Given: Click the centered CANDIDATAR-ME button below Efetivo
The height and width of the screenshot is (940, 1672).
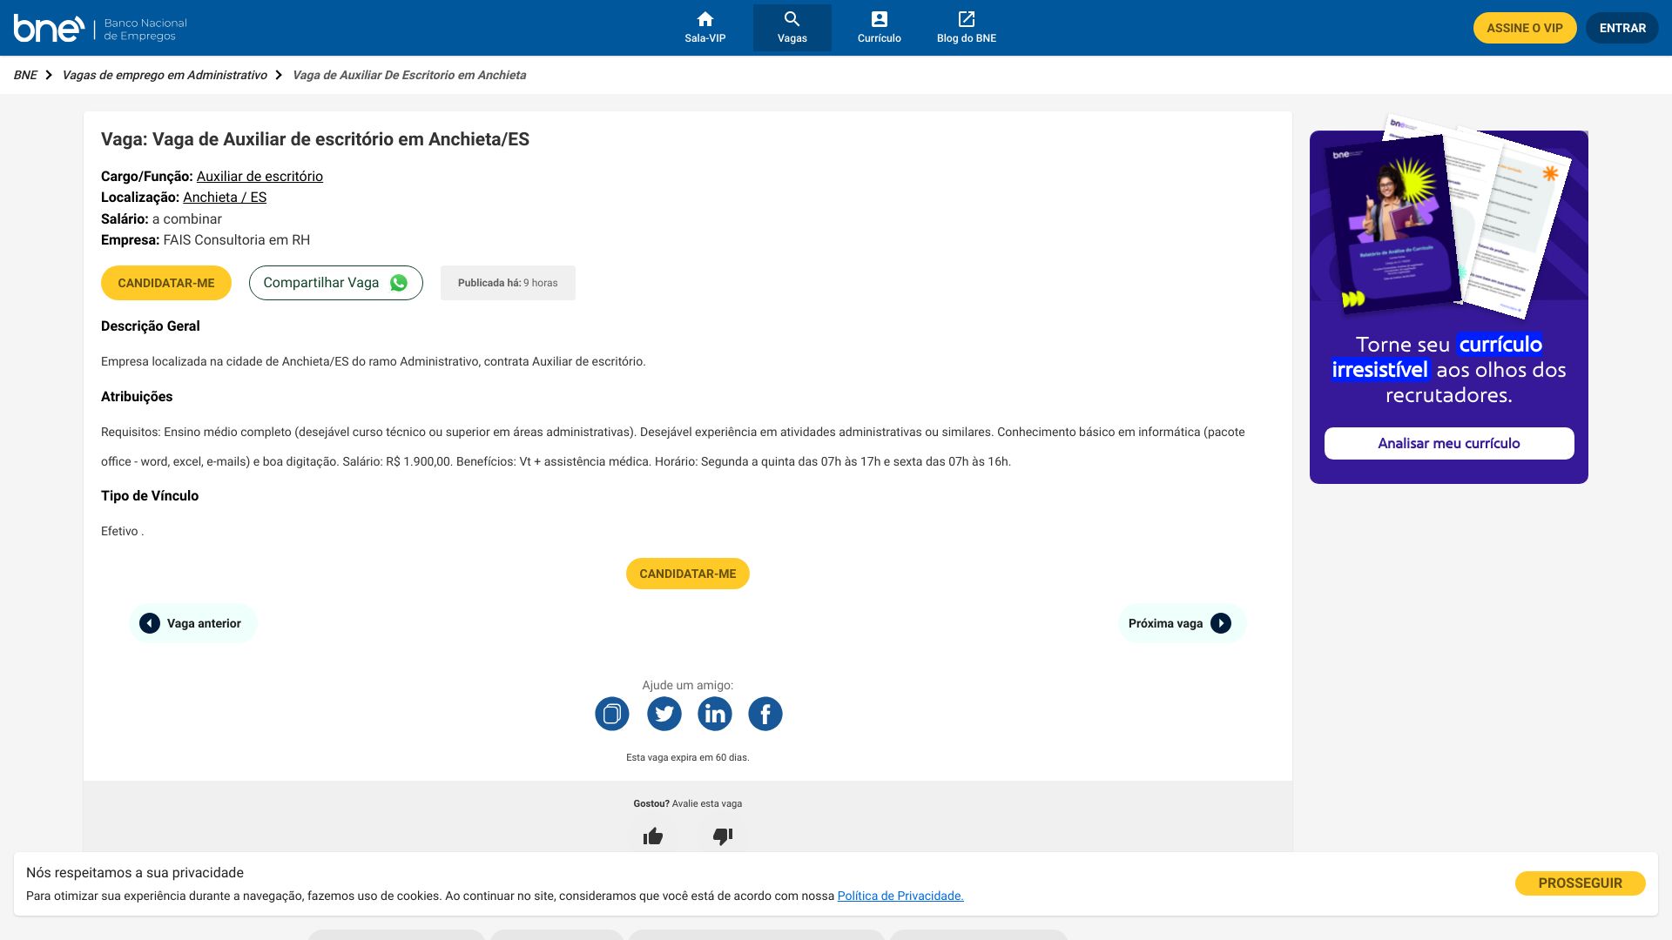Looking at the screenshot, I should point(688,574).
